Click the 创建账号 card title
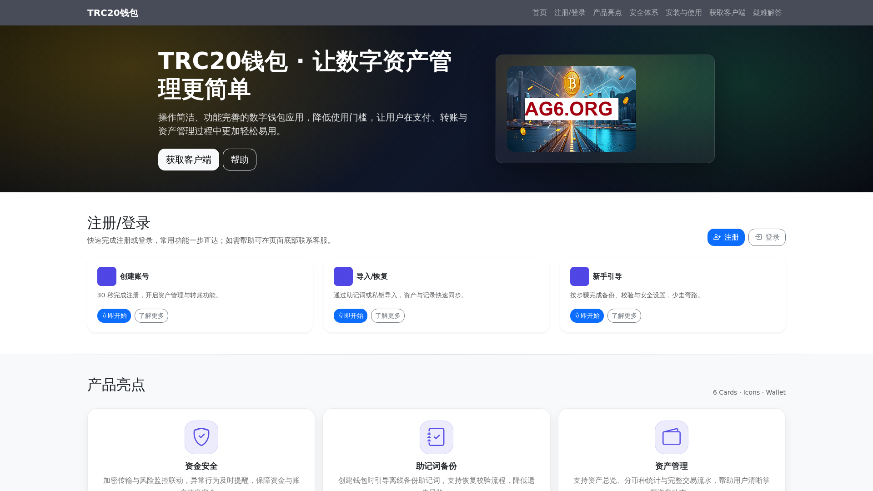The height and width of the screenshot is (491, 873). [135, 276]
